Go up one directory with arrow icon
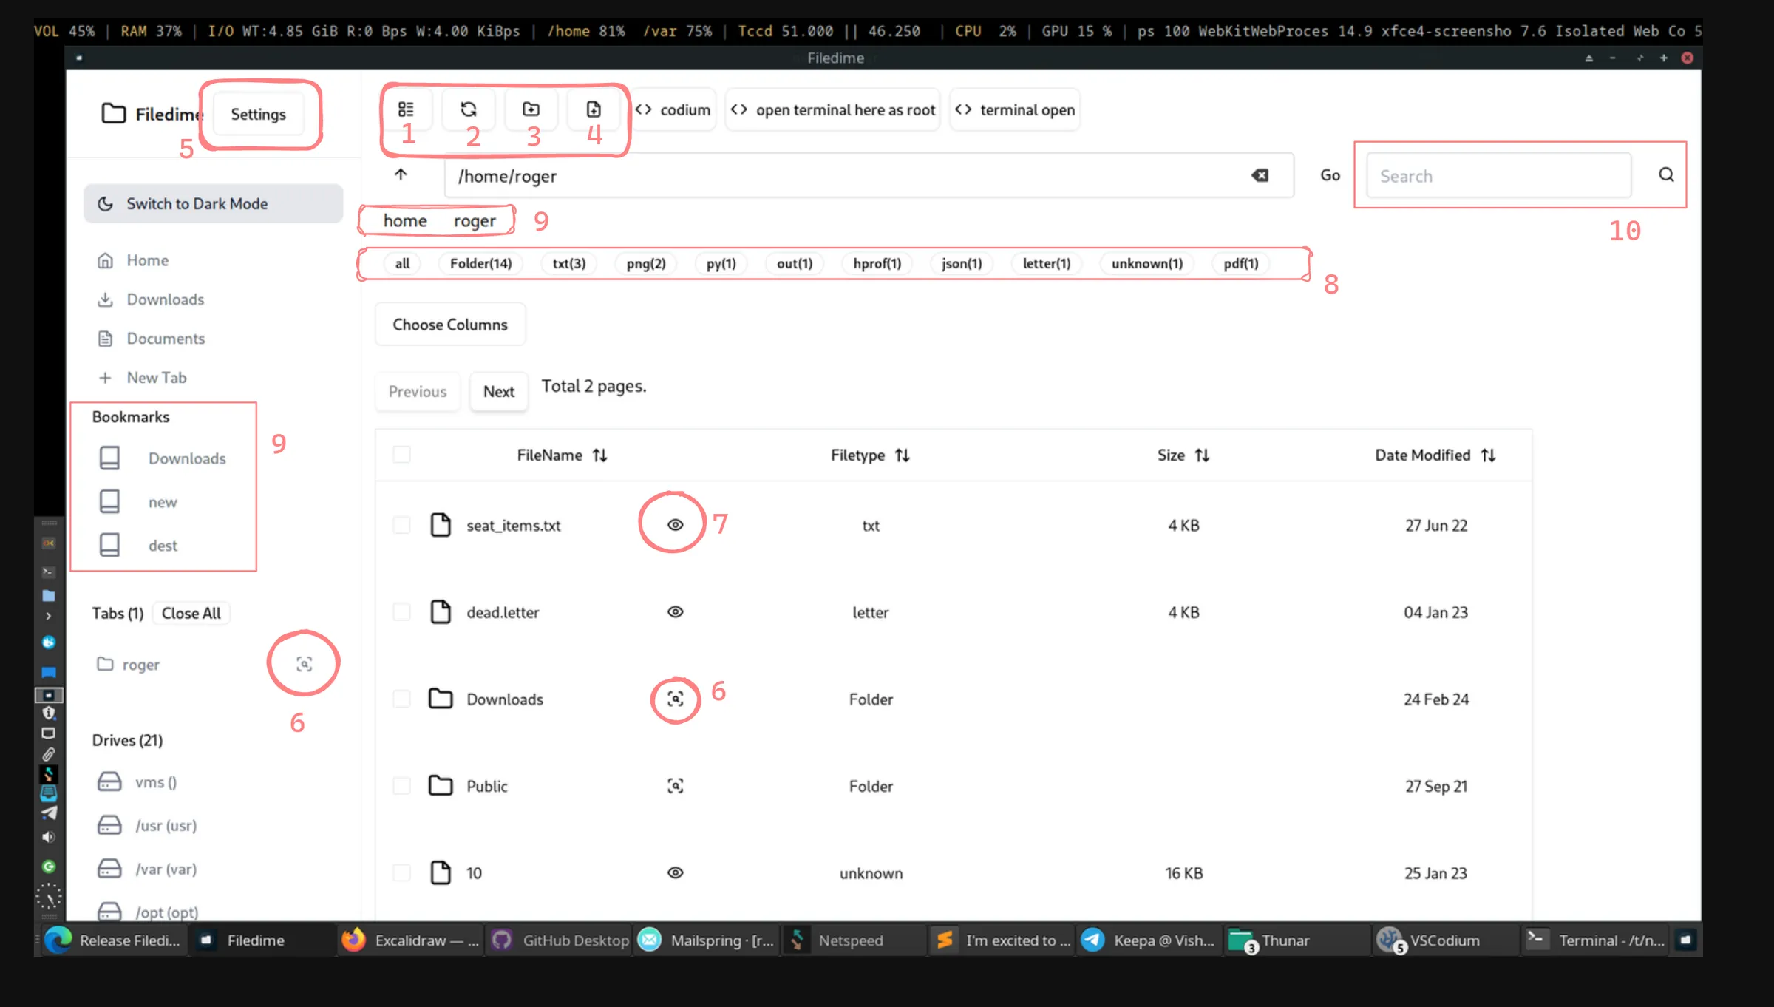 click(x=401, y=175)
